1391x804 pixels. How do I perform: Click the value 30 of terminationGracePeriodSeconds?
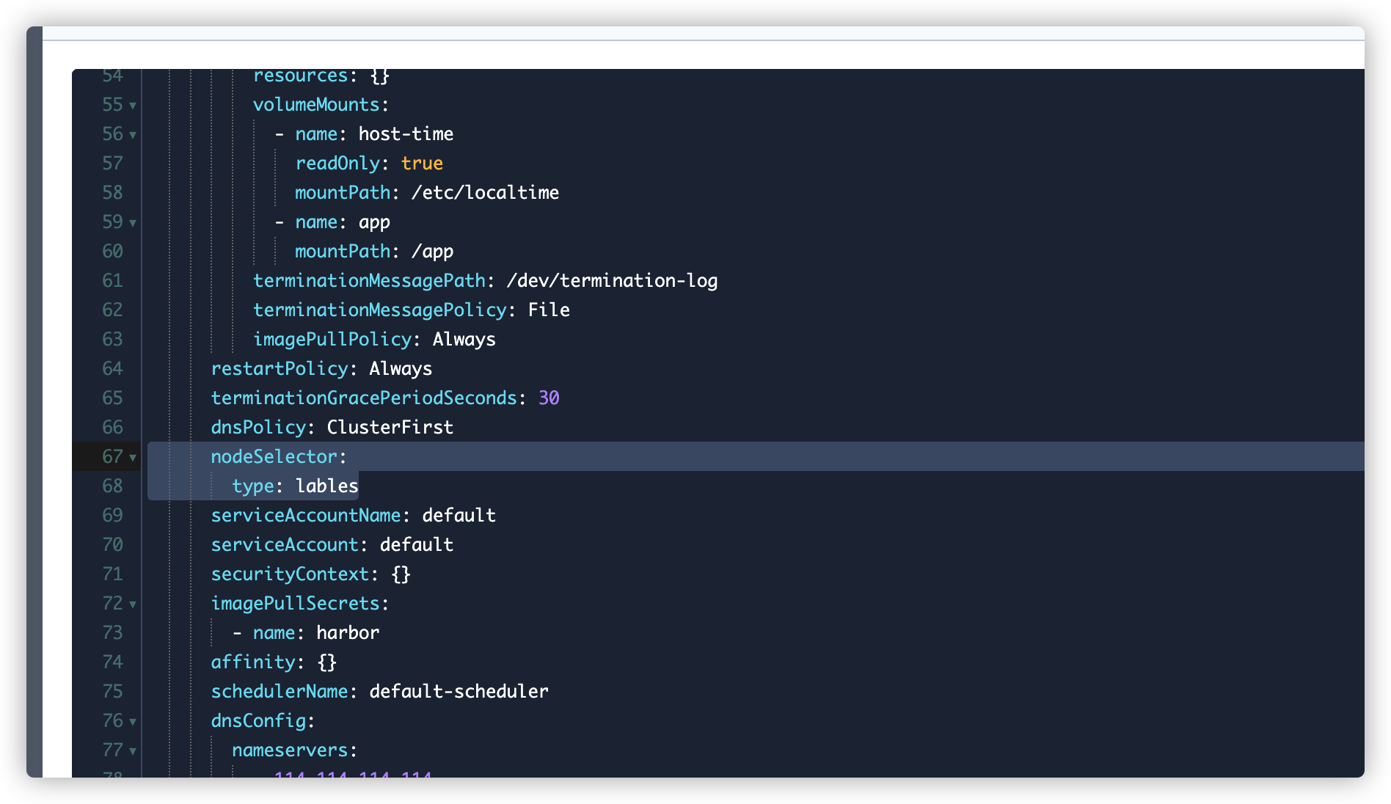point(549,398)
